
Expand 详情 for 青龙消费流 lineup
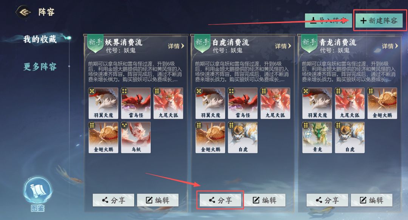pos(390,46)
